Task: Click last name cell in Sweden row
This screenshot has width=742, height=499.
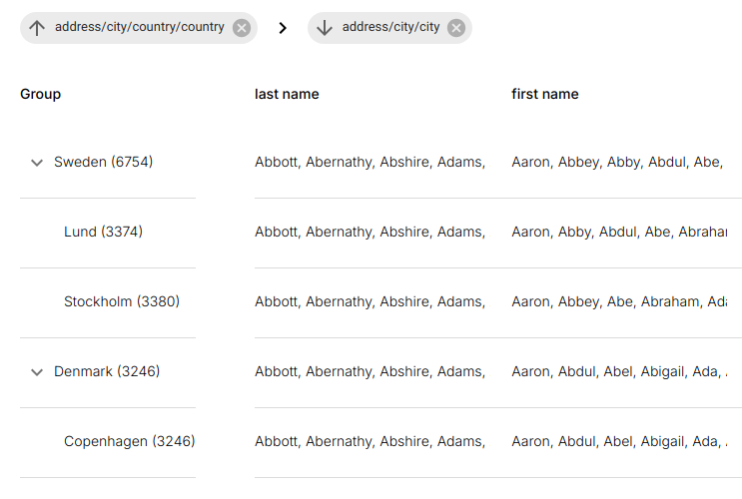Action: (370, 162)
